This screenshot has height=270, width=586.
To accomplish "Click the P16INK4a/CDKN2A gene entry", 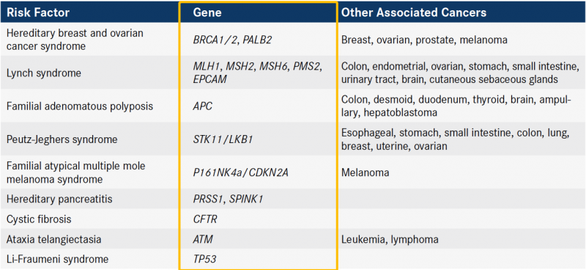I will tap(241, 172).
